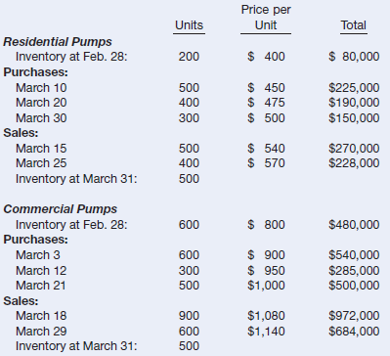This screenshot has width=390, height=356.
Task: Select the Residential Pumps heading
Action: click(58, 42)
